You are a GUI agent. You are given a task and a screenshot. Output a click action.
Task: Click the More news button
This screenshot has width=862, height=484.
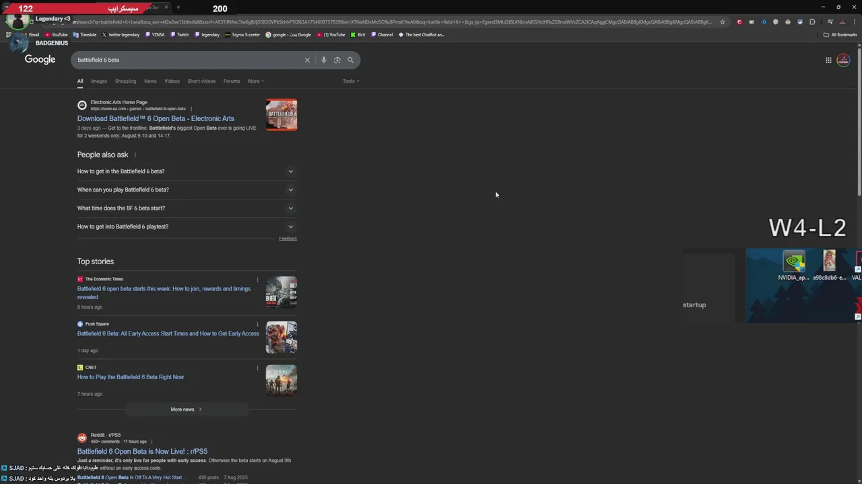[x=186, y=409]
